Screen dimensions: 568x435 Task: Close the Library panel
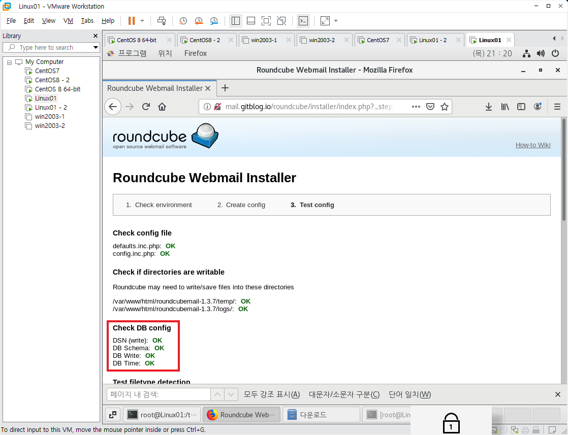coord(96,36)
